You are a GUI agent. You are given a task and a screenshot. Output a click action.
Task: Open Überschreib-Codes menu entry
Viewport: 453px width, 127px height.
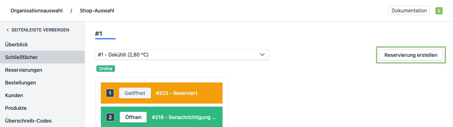point(28,121)
